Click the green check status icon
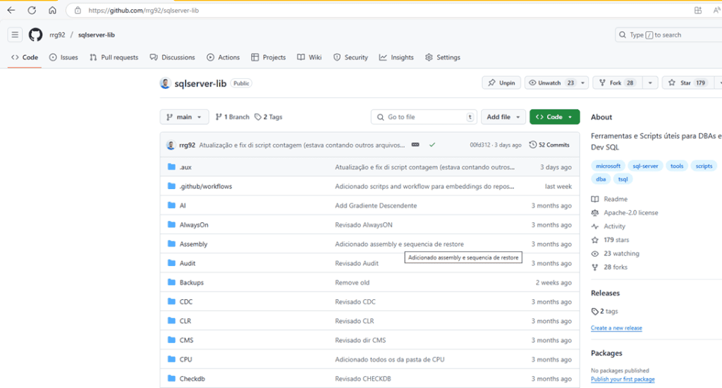 [x=432, y=145]
